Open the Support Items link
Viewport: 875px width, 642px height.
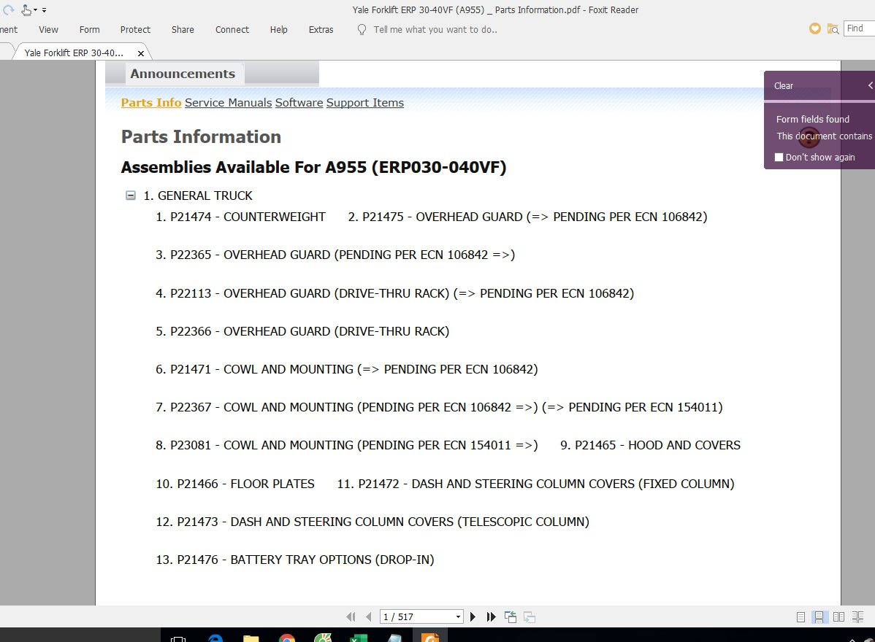tap(365, 103)
